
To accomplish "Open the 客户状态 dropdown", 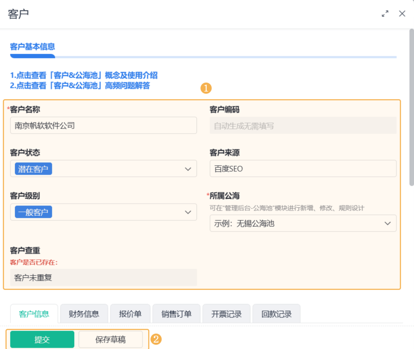I will tap(103, 169).
